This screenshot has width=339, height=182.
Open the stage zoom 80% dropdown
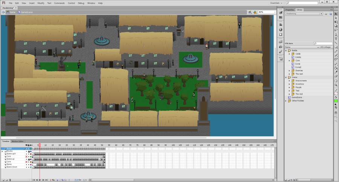pos(266,12)
